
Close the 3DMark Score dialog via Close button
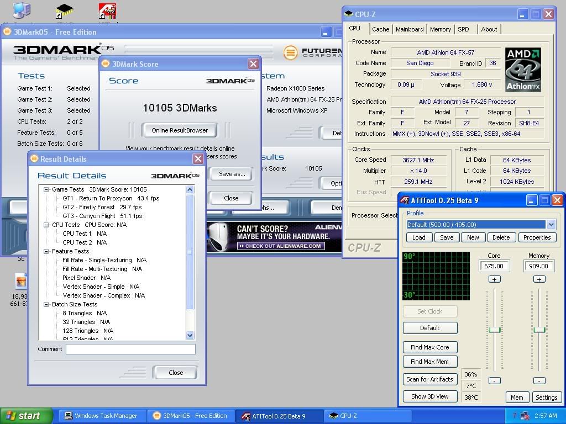pos(231,198)
